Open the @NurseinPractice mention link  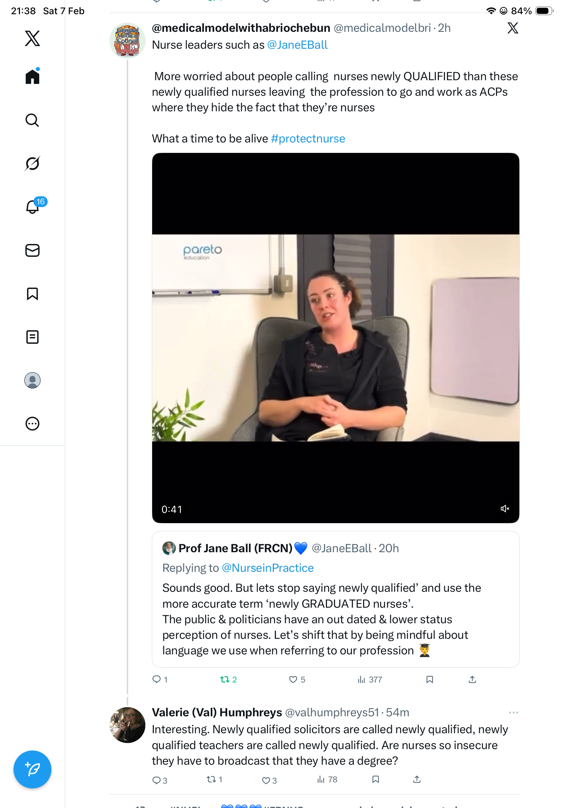[x=267, y=568]
